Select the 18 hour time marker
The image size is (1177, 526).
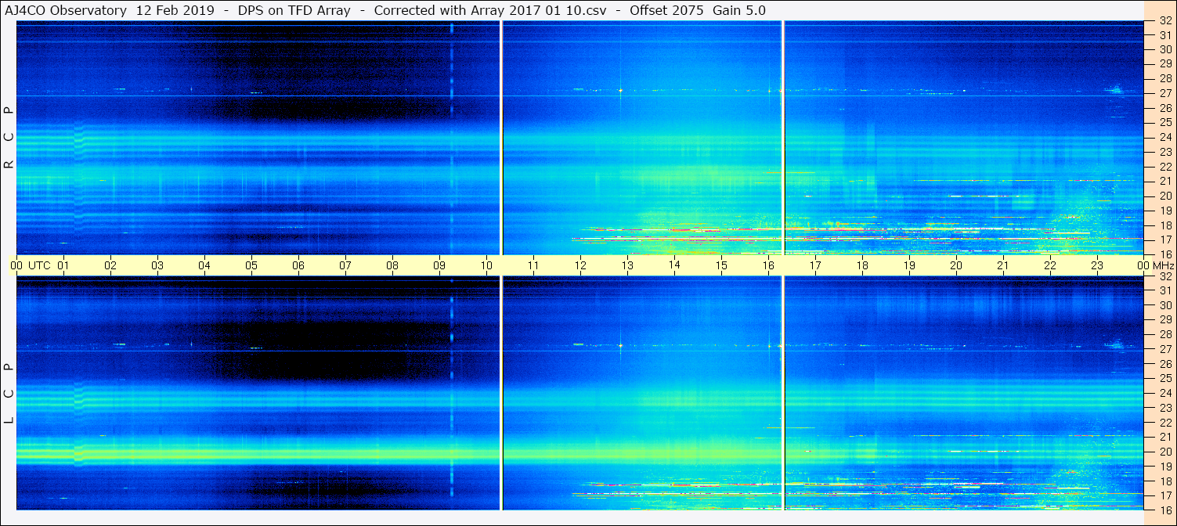pos(862,265)
